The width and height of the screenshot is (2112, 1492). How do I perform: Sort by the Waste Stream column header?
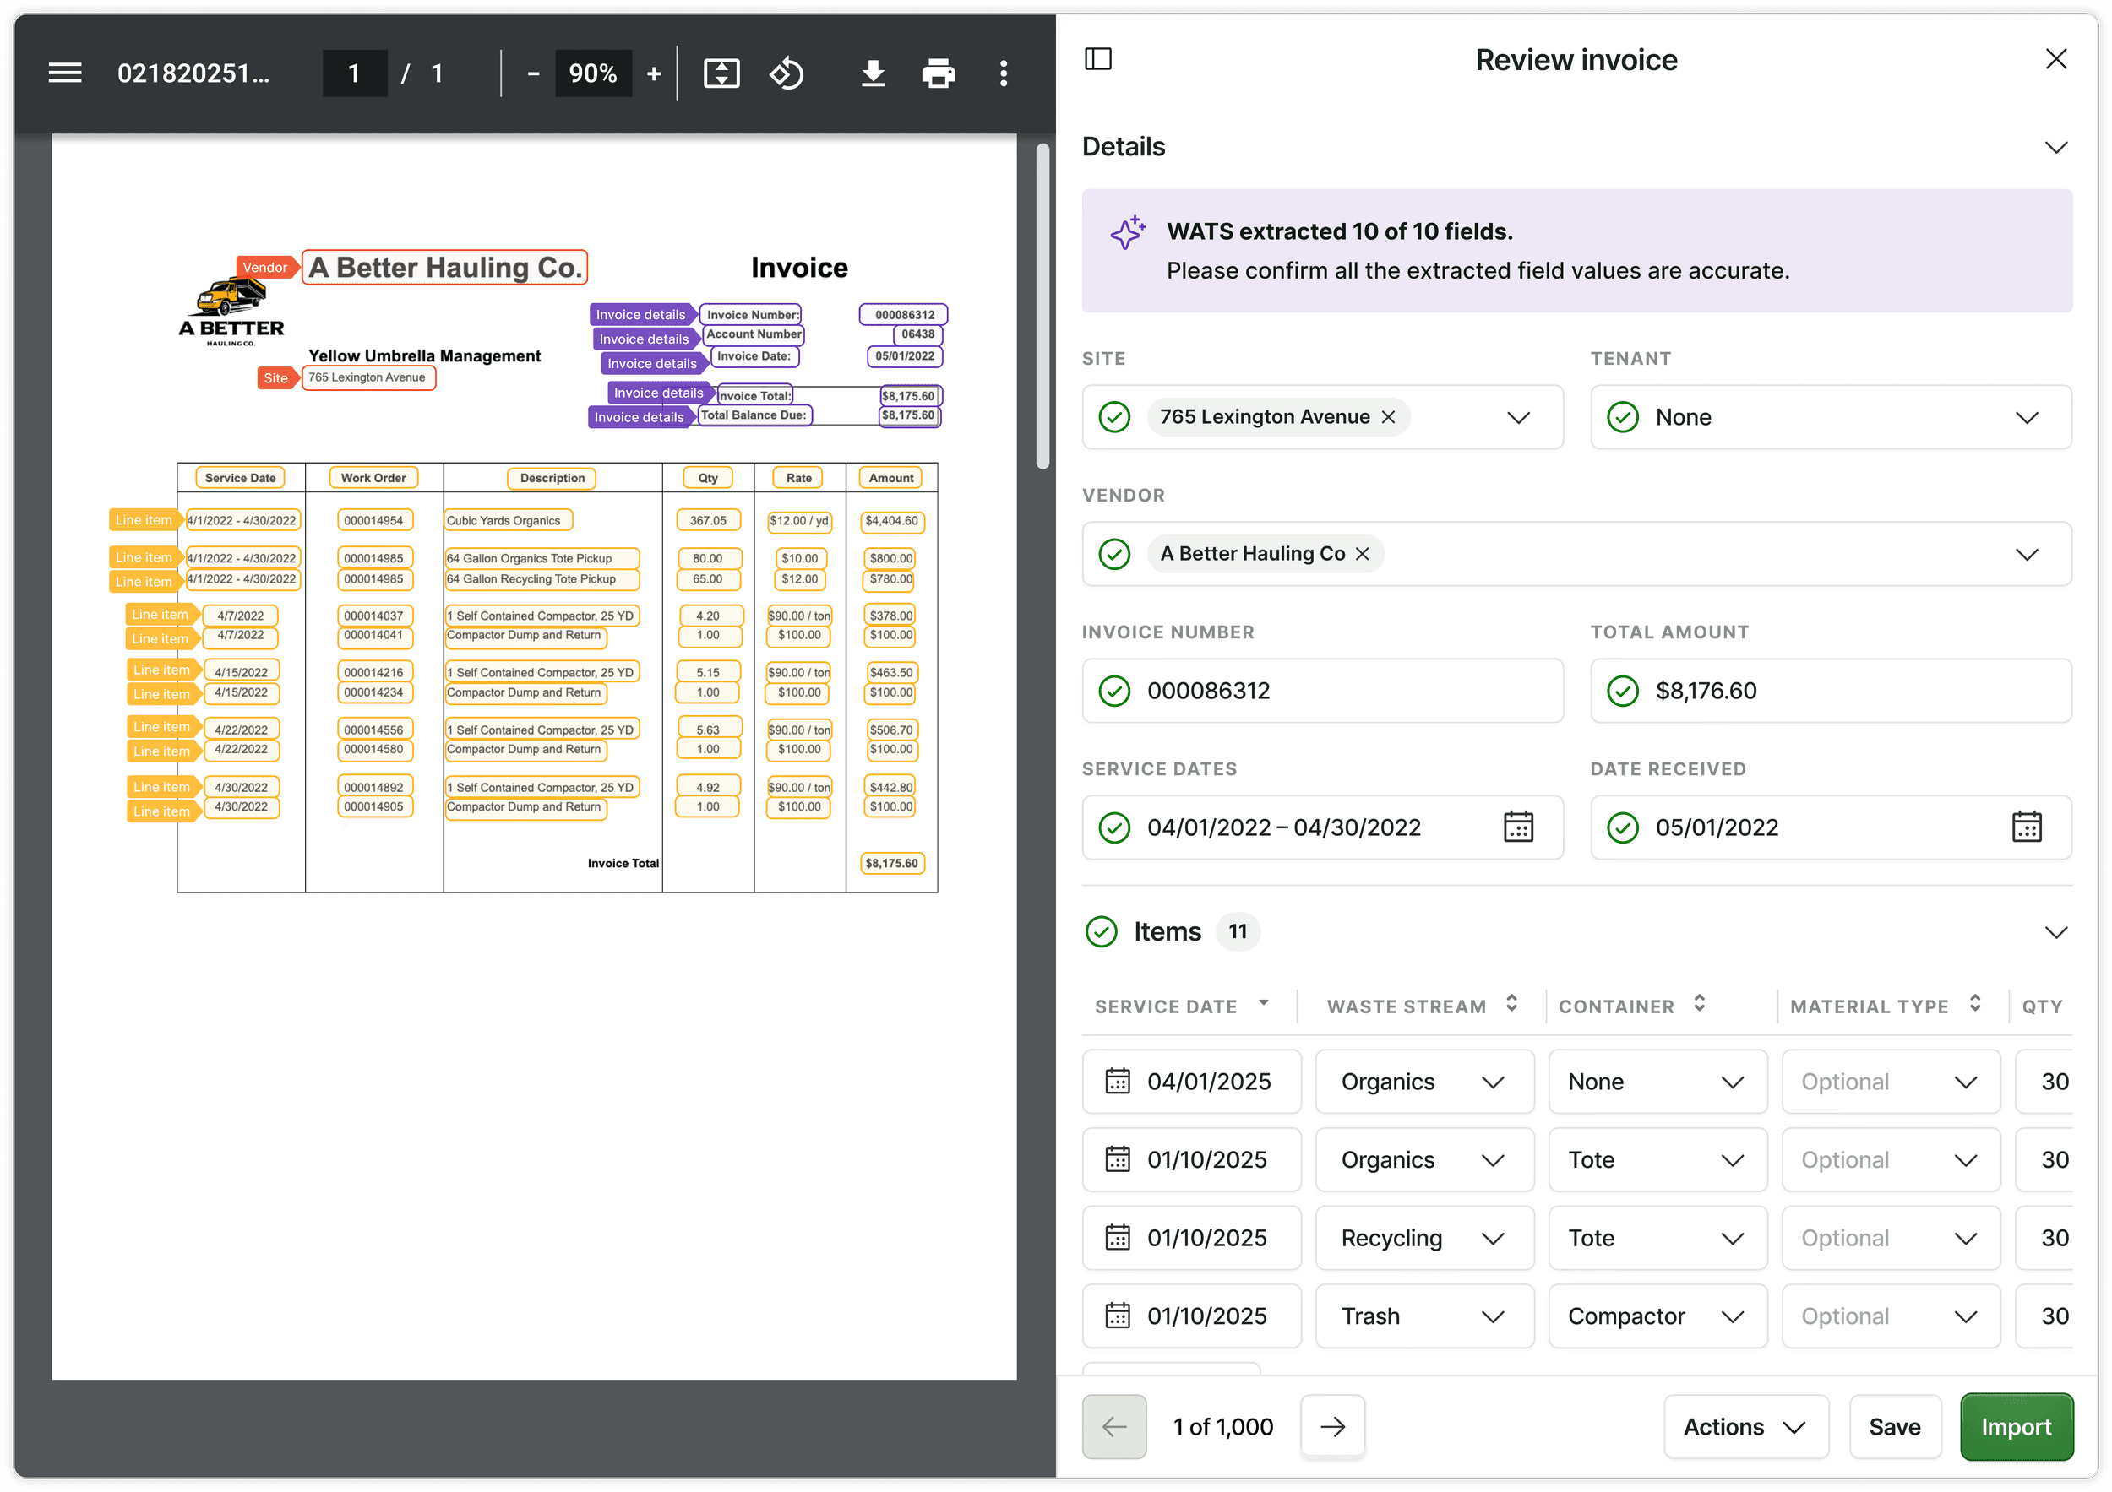click(x=1421, y=1006)
